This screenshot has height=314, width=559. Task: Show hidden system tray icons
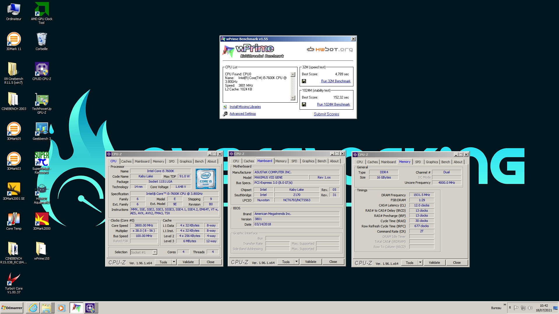pyautogui.click(x=510, y=308)
